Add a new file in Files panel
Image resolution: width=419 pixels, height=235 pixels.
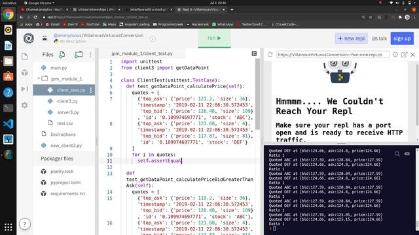(62, 55)
